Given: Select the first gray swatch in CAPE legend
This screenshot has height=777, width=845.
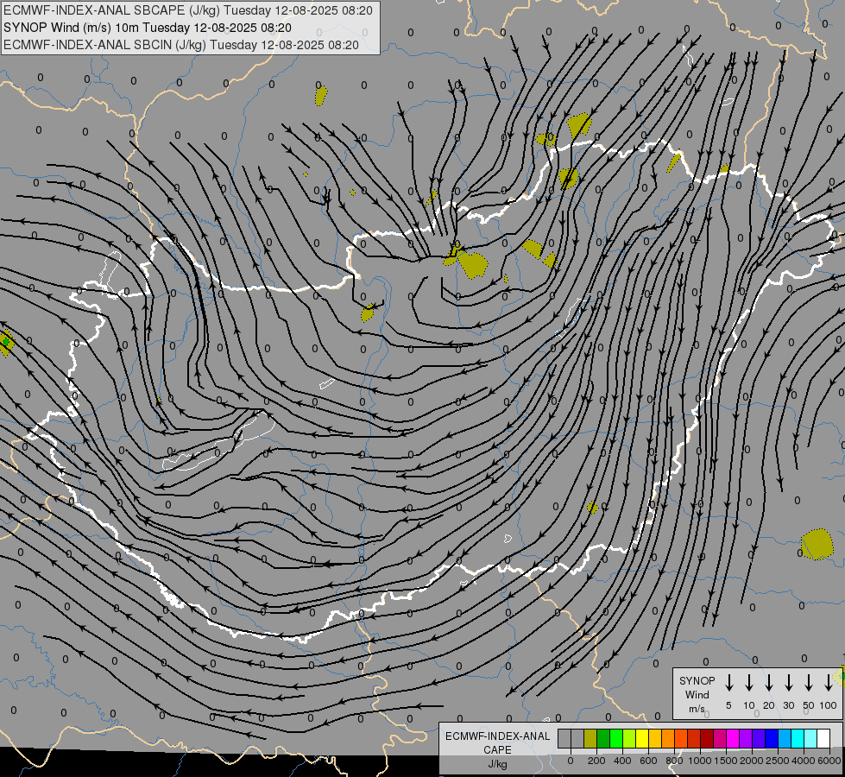Looking at the screenshot, I should (564, 739).
